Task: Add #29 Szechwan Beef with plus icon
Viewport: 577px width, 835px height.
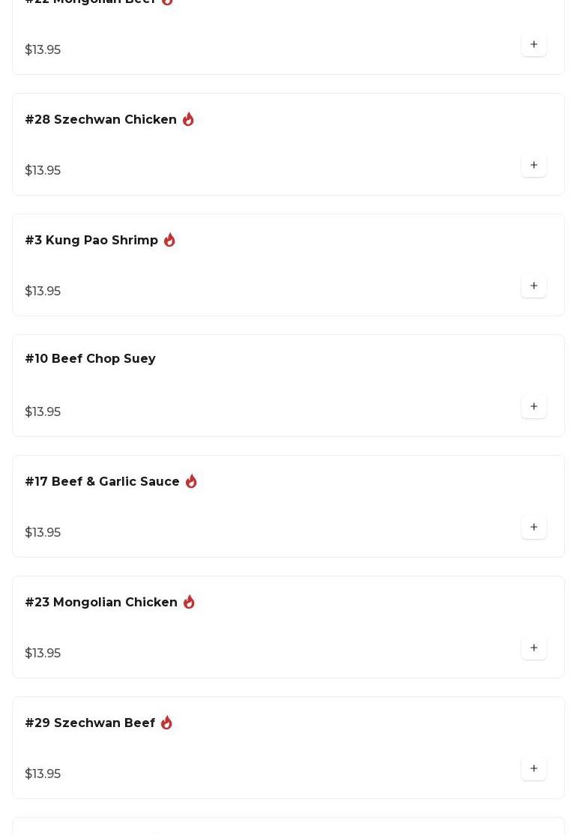Action: [x=534, y=768]
